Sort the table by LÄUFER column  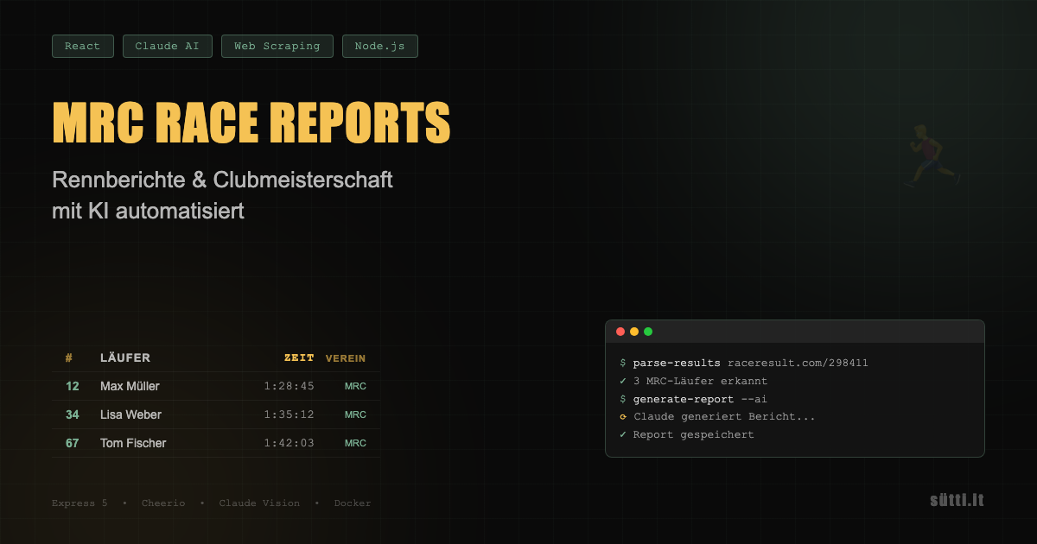(x=124, y=357)
